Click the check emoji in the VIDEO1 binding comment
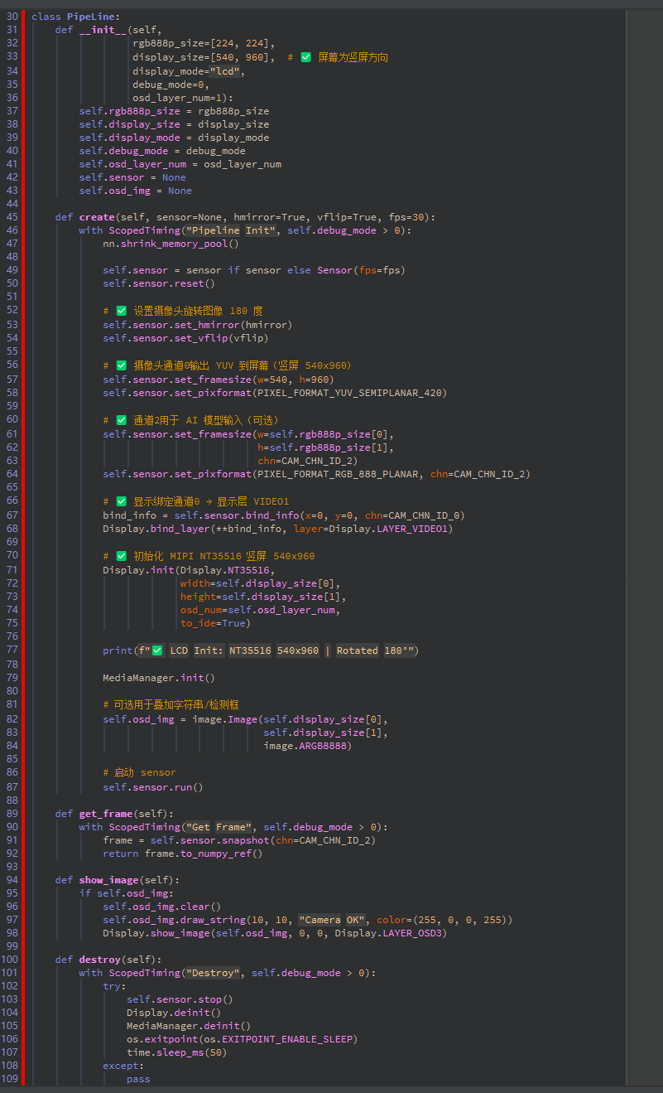Image resolution: width=663 pixels, height=1093 pixels. click(x=121, y=501)
